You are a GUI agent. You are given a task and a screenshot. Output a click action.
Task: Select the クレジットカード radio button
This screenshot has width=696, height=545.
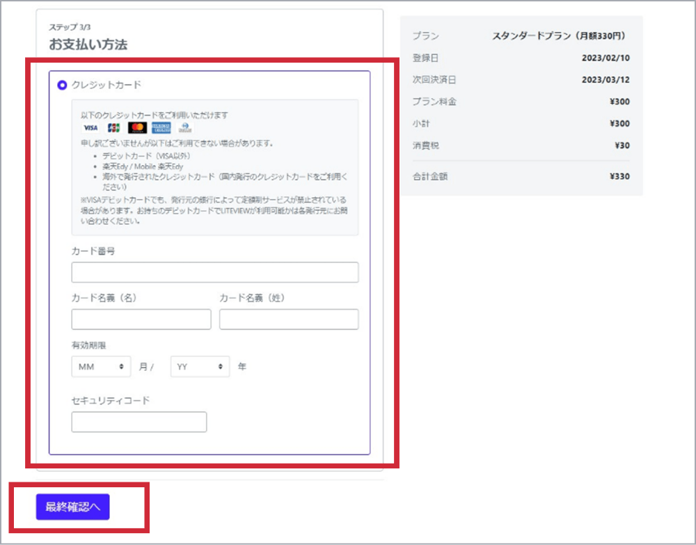pos(63,85)
